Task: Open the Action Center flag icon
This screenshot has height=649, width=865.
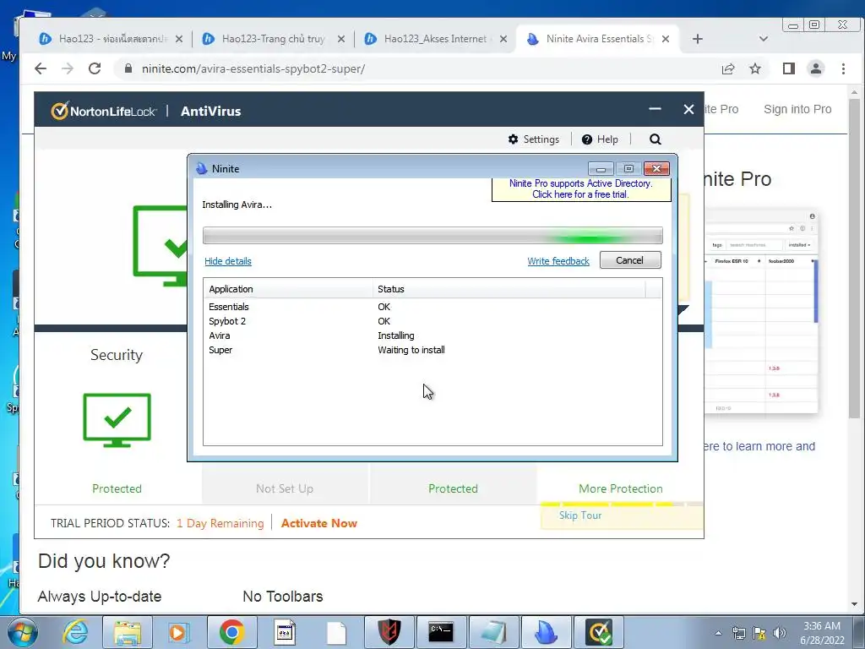Action: pyautogui.click(x=759, y=633)
